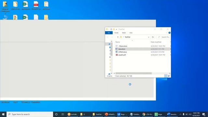Sort files by Name column header
The width and height of the screenshot is (208, 117).
click(x=118, y=42)
